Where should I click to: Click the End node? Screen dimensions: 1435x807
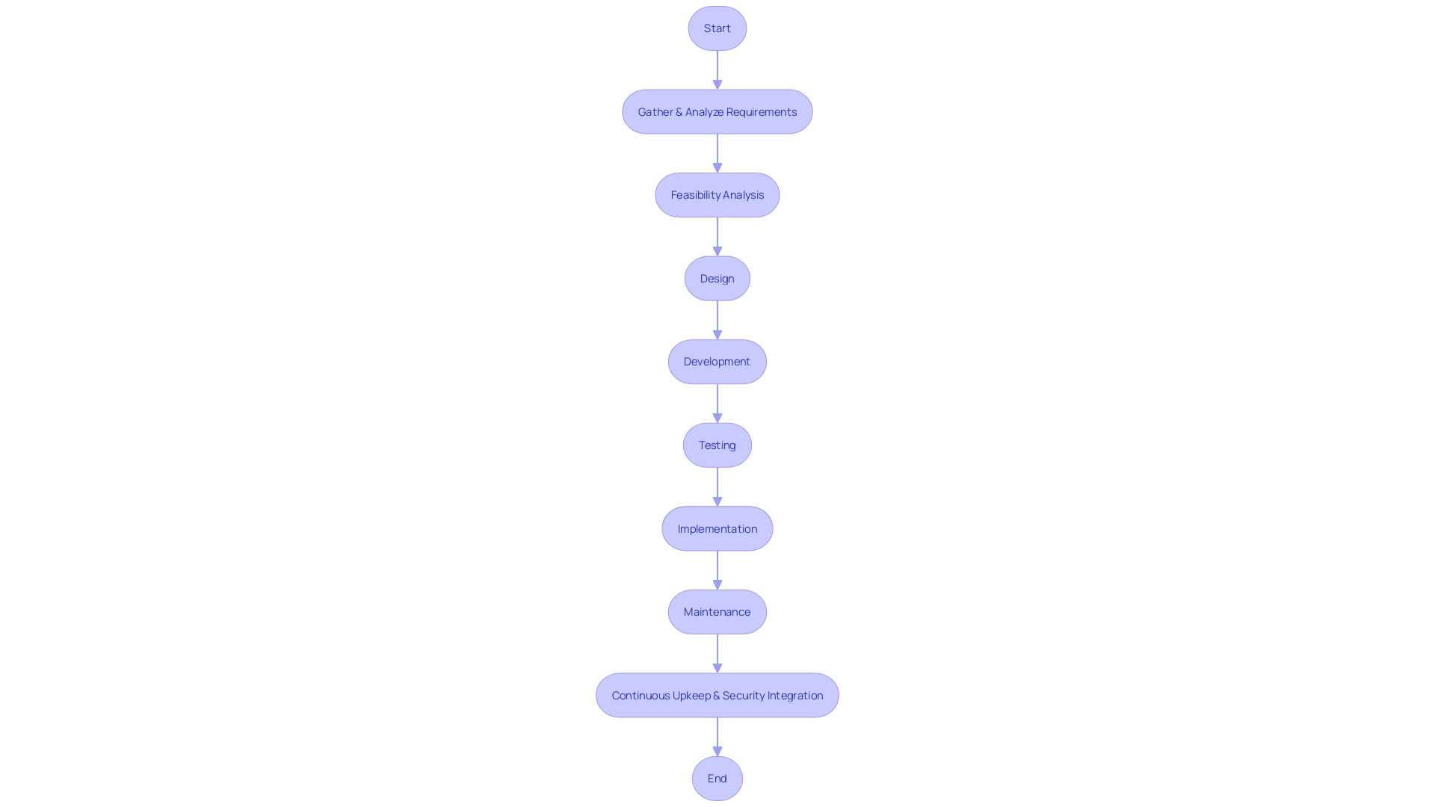(x=717, y=777)
